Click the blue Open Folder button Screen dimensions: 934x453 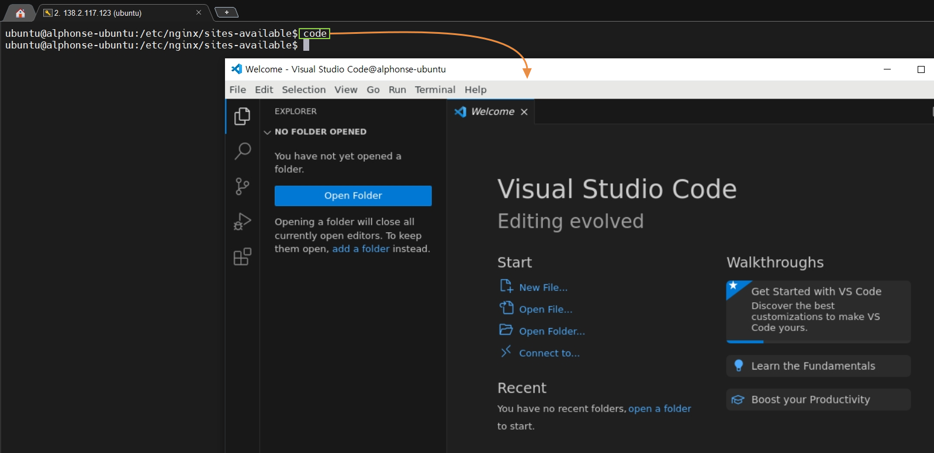(x=353, y=196)
